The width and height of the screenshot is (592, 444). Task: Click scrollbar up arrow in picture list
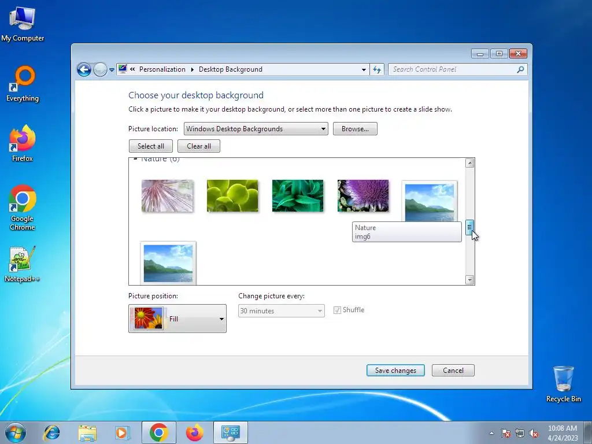[x=469, y=163]
